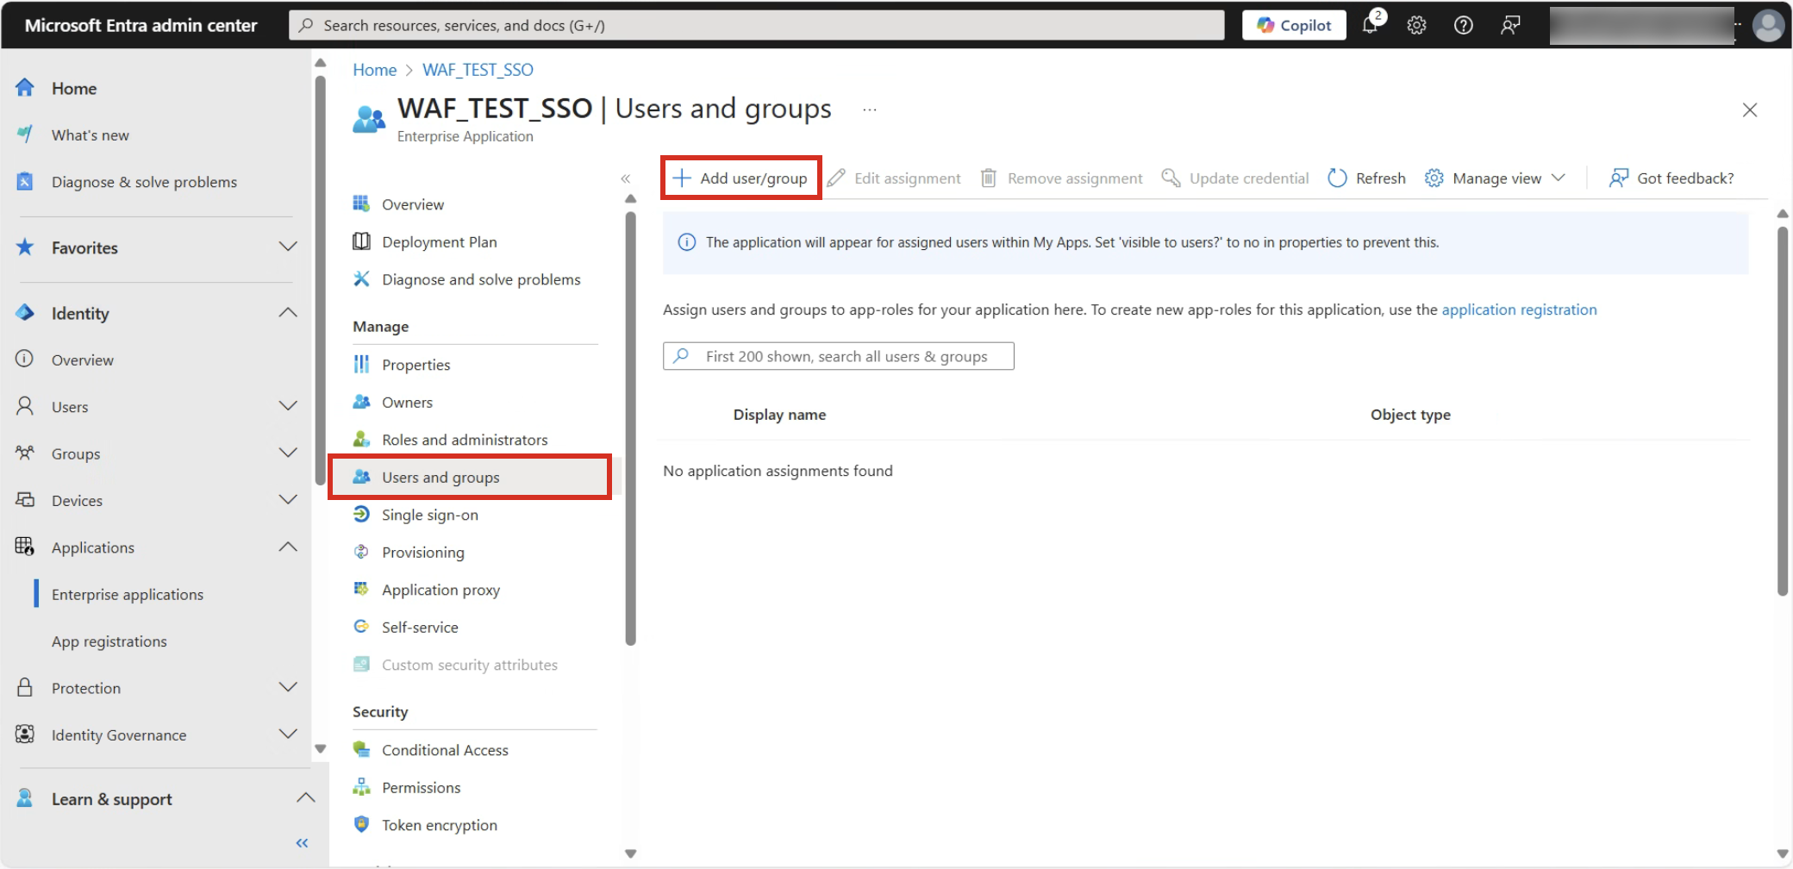Sort by Display name column header
The height and width of the screenshot is (869, 1793).
[x=779, y=415]
